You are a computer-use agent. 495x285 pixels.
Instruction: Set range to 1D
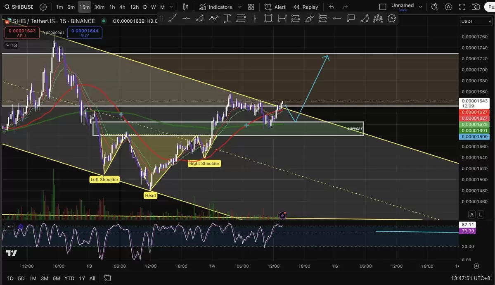point(10,278)
